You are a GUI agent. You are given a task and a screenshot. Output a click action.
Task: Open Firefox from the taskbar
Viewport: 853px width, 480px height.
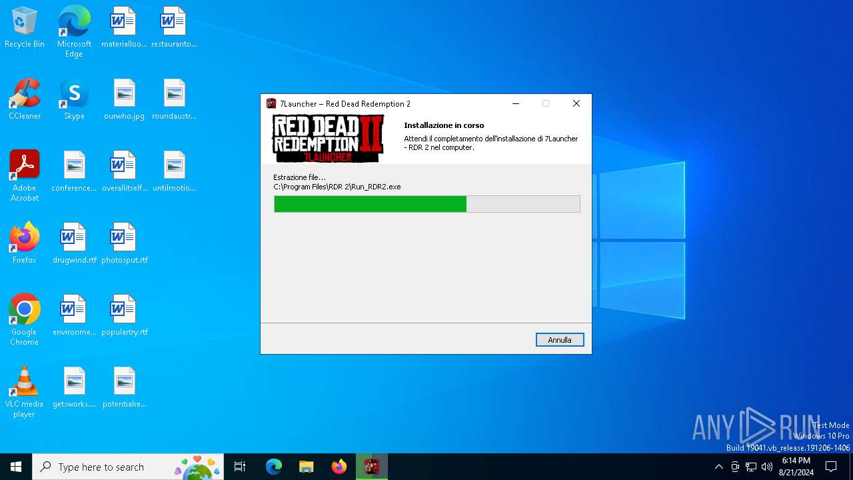tap(339, 467)
